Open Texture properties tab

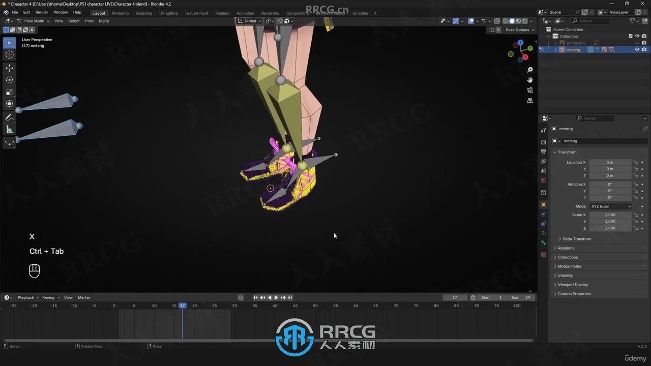543,255
